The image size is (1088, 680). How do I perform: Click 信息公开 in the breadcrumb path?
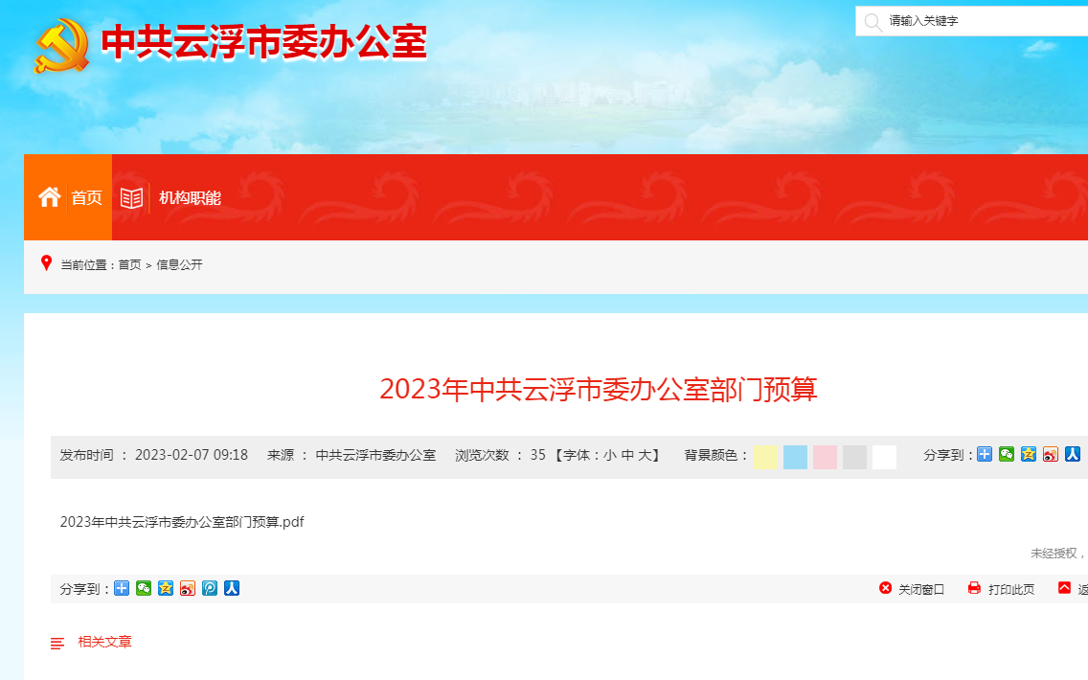[180, 265]
